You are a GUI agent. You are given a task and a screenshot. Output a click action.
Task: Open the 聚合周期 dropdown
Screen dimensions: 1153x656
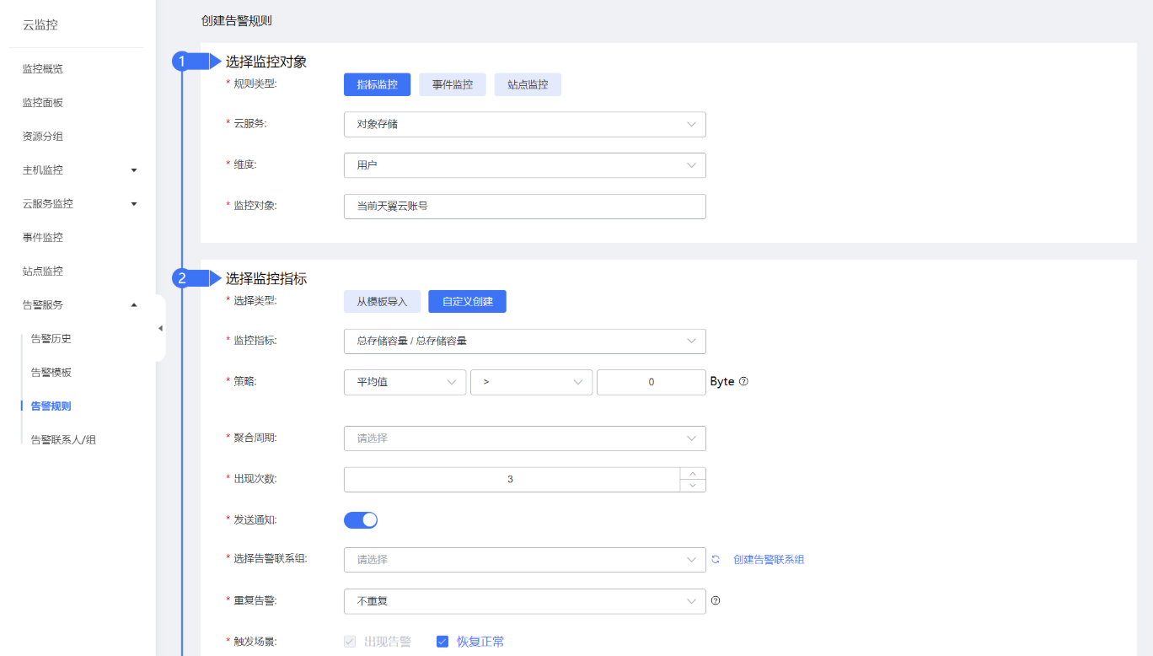(524, 438)
